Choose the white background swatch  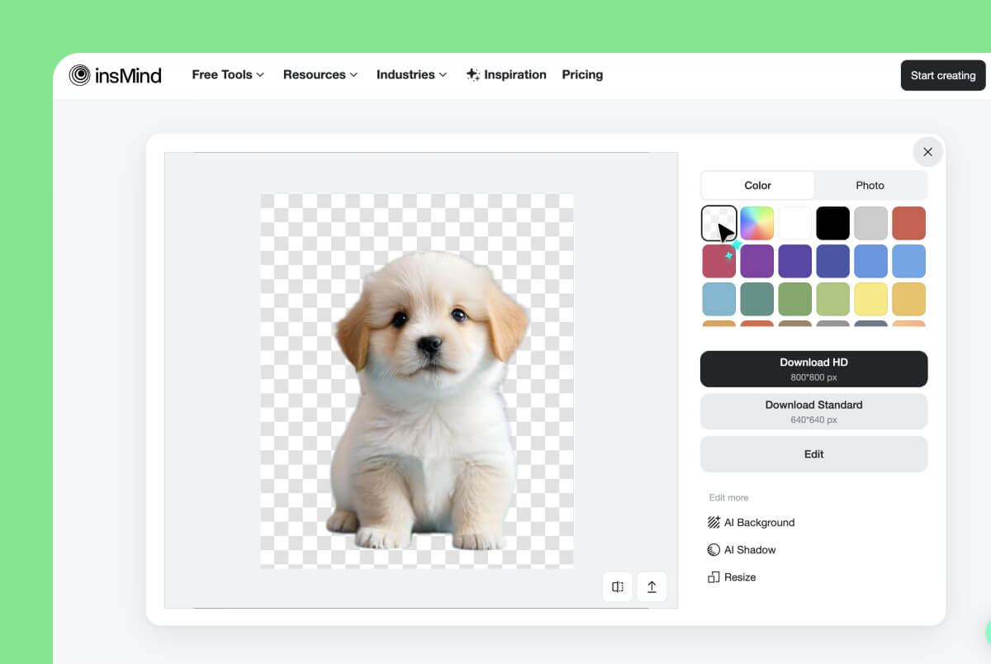click(x=794, y=223)
